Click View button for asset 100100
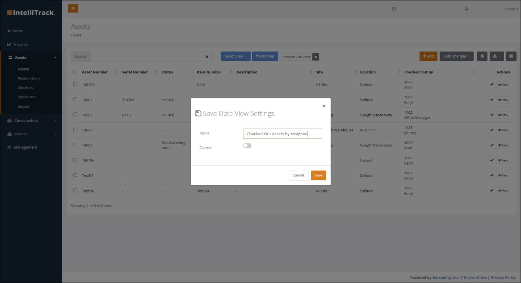 (503, 85)
